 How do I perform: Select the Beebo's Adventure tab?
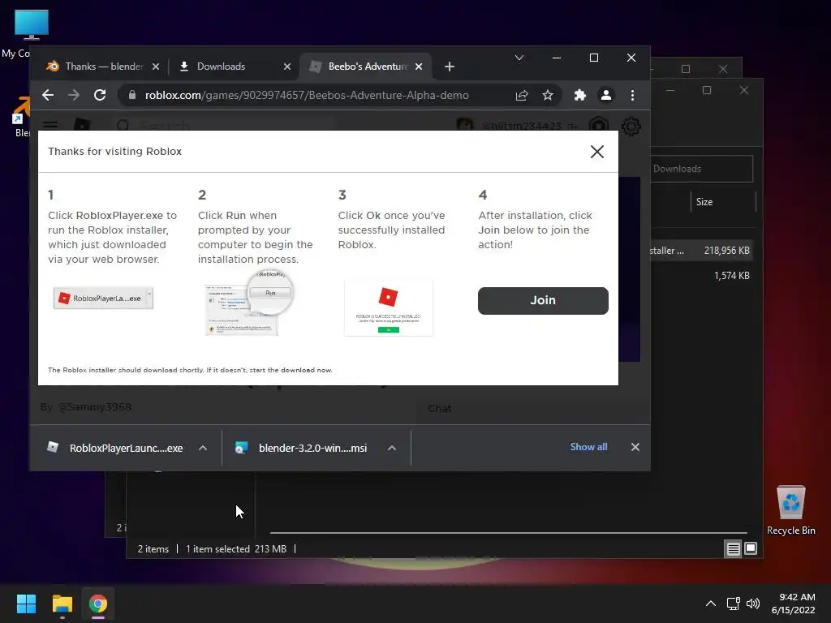[367, 67]
